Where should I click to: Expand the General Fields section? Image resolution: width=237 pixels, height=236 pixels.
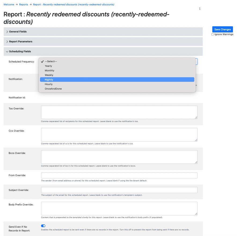click(103, 32)
